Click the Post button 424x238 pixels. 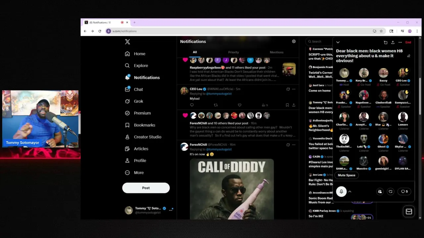[146, 188]
